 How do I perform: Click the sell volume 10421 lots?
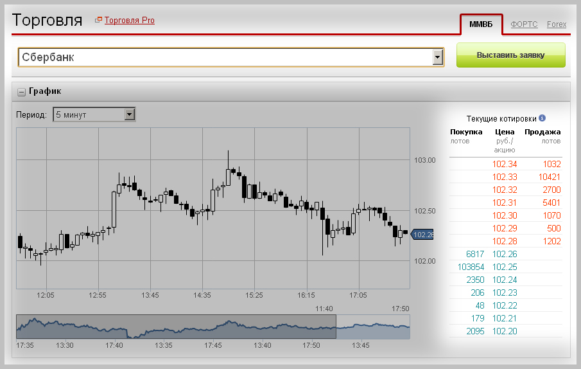point(549,177)
